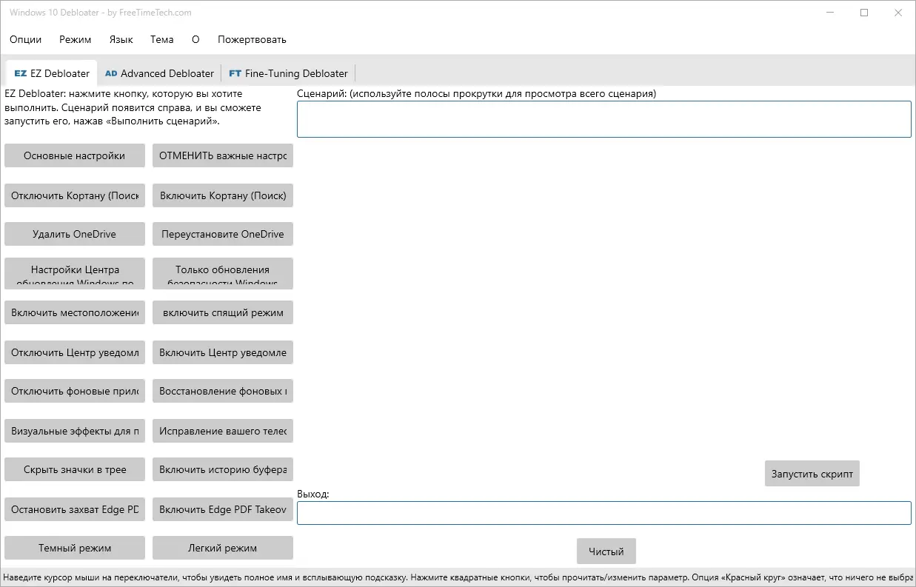Screen dimensions: 916x587
Task: Click Визуальные эффекты button
Action: click(x=74, y=431)
